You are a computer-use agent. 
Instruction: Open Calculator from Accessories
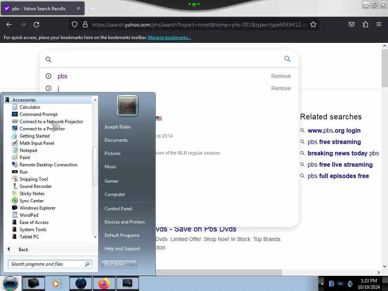pos(30,107)
